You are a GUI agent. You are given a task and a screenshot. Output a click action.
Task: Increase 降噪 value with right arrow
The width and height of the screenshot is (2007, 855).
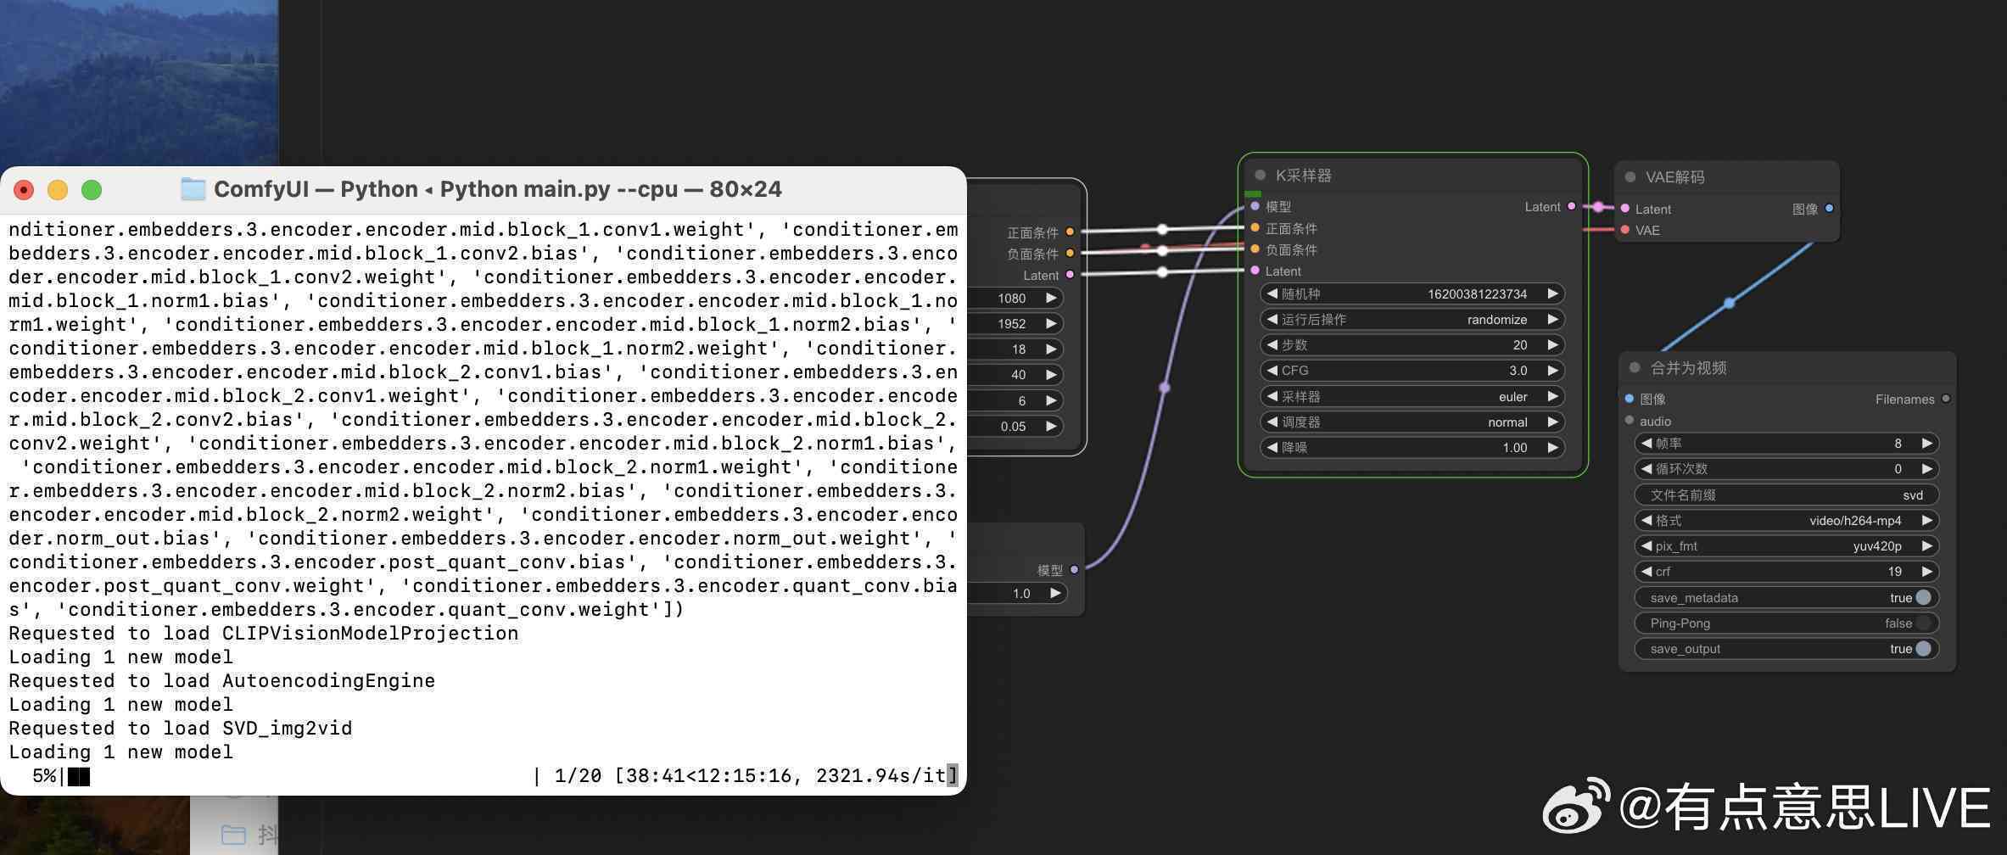tap(1552, 447)
